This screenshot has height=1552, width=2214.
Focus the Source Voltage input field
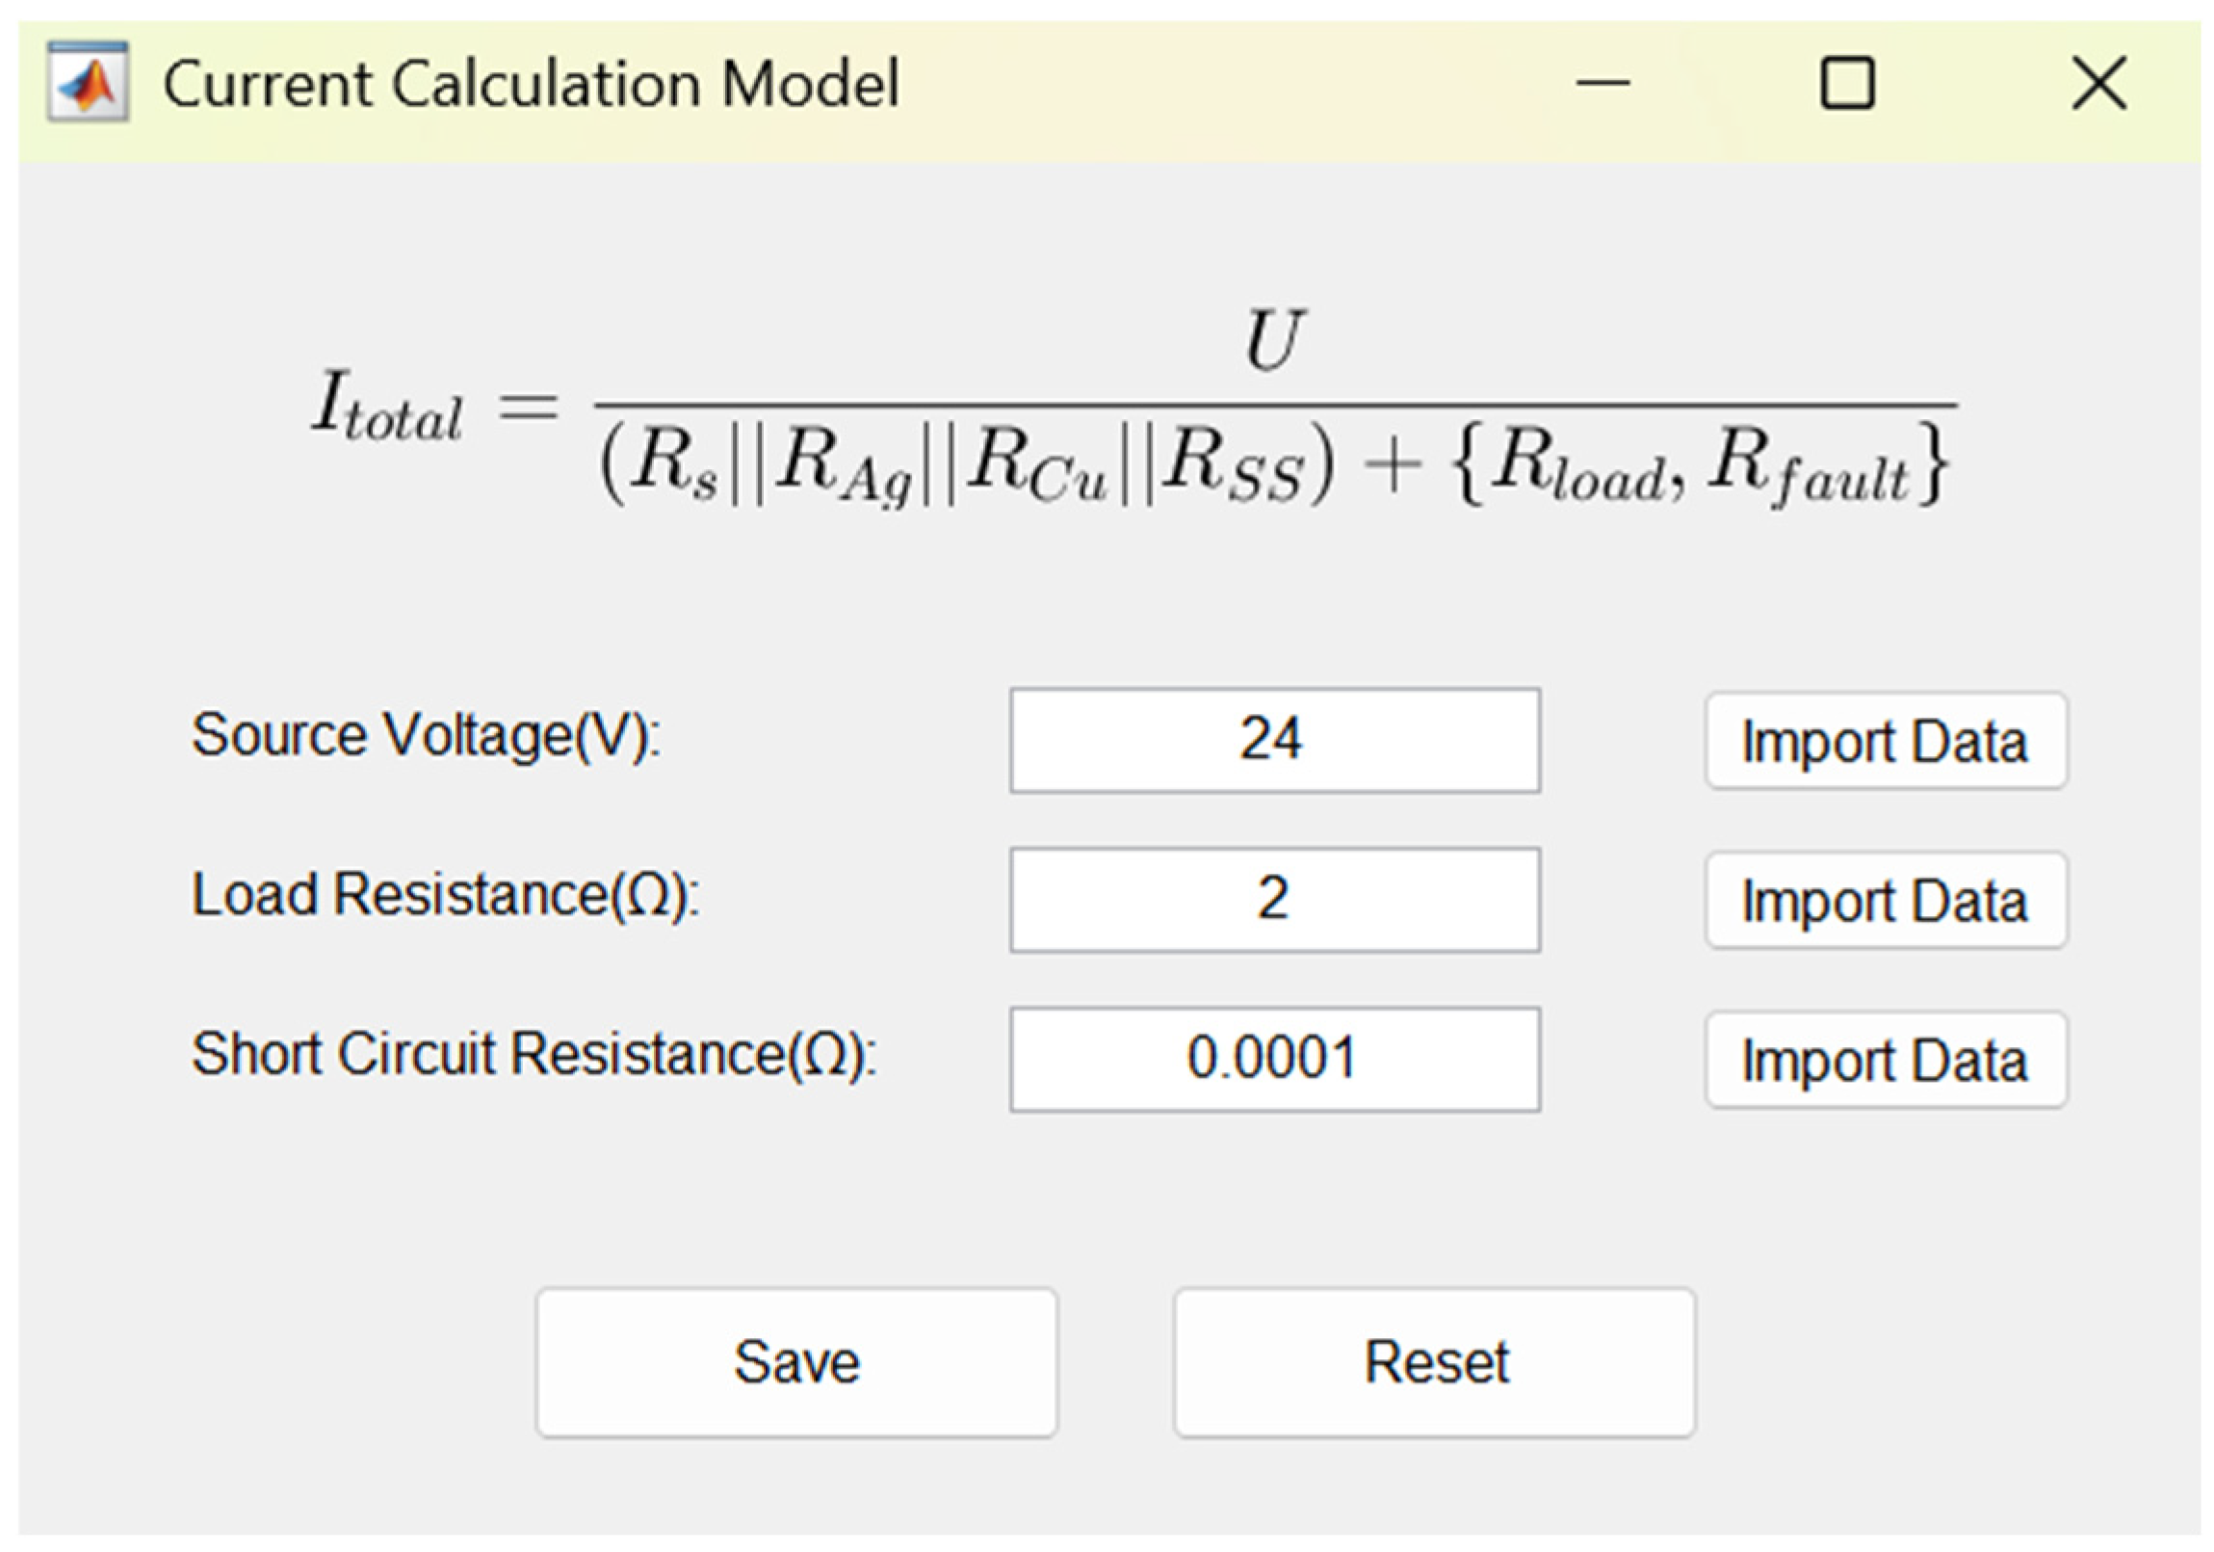coord(1274,740)
